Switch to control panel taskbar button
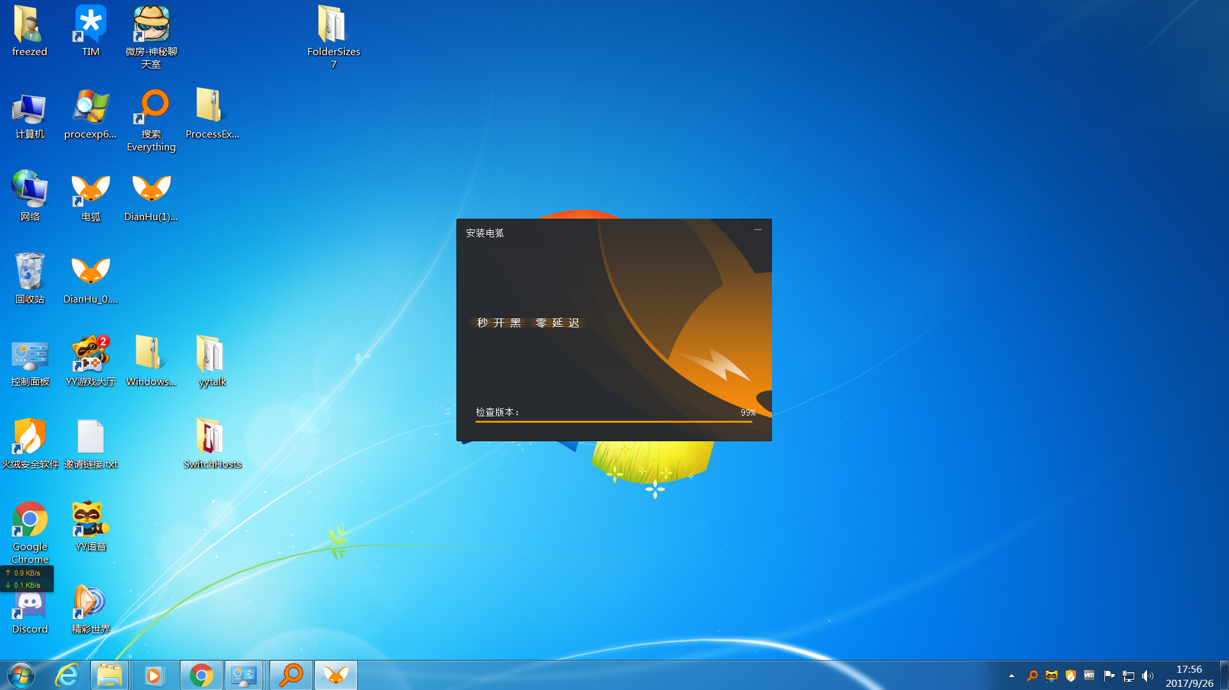The height and width of the screenshot is (690, 1229). point(245,675)
